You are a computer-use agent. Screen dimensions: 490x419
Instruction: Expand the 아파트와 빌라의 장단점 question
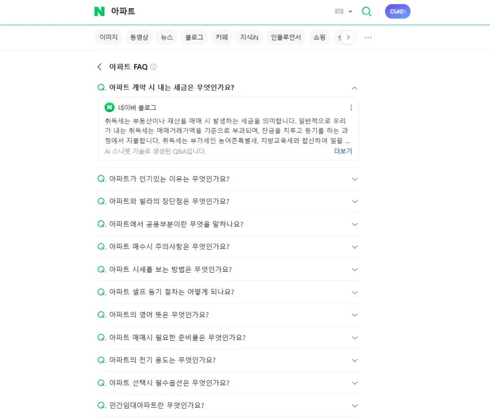pos(354,201)
